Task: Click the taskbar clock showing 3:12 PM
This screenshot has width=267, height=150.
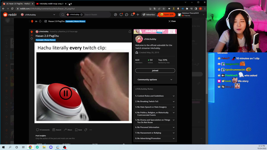Action: click(x=261, y=147)
